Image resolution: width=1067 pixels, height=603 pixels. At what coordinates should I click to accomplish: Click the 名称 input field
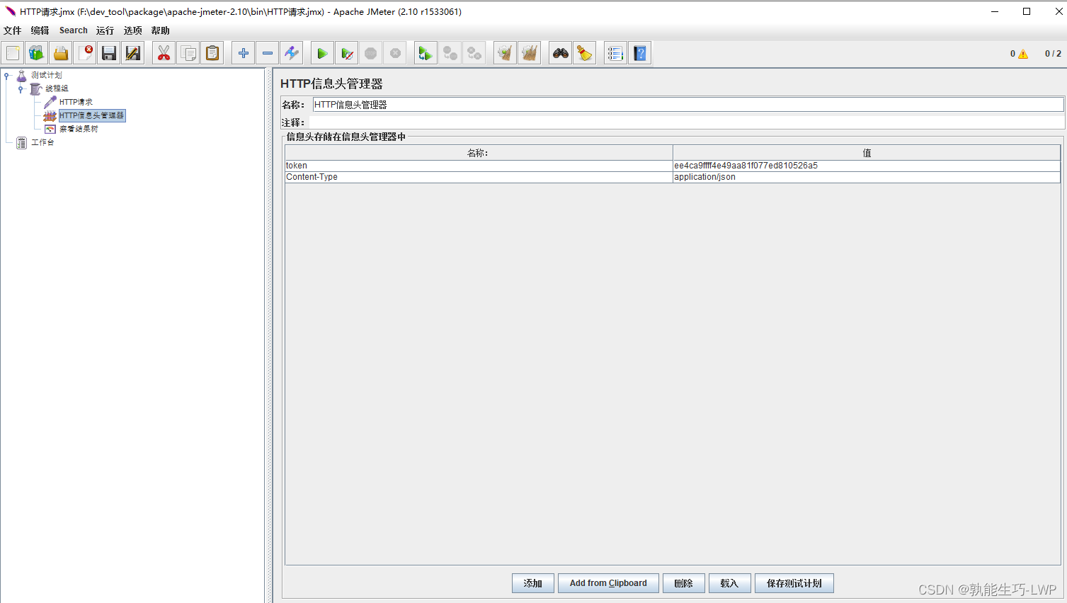pos(687,105)
